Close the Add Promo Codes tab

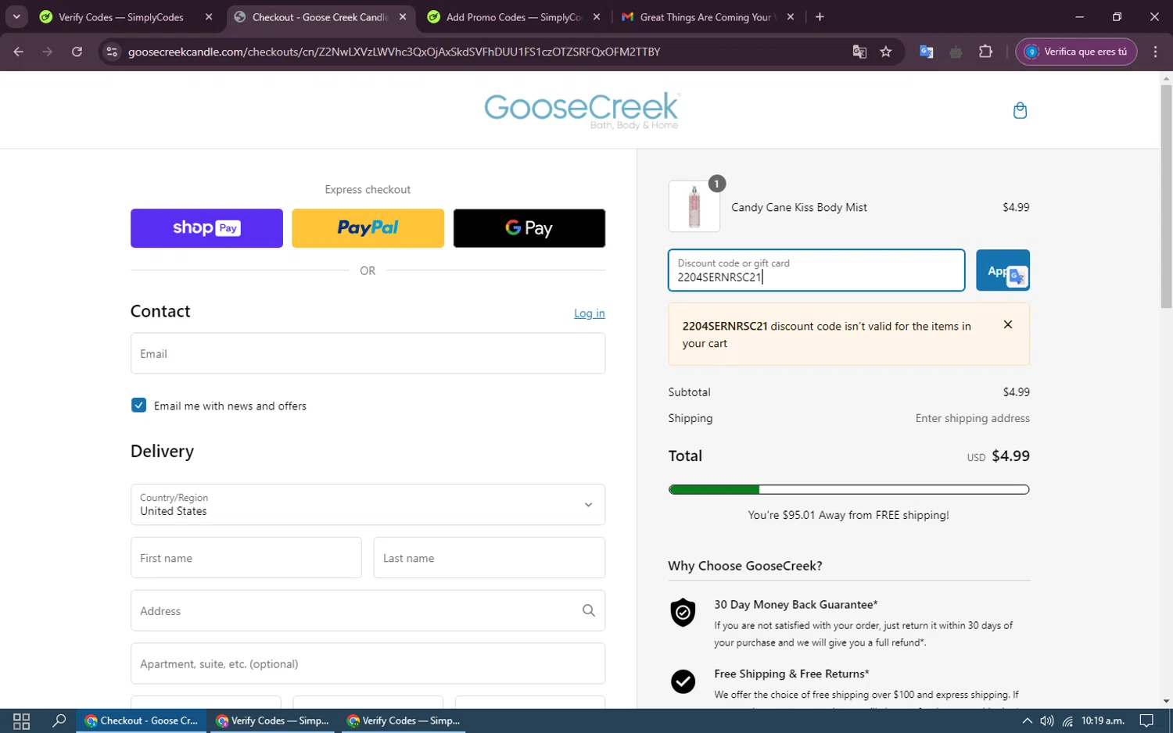pos(597,16)
